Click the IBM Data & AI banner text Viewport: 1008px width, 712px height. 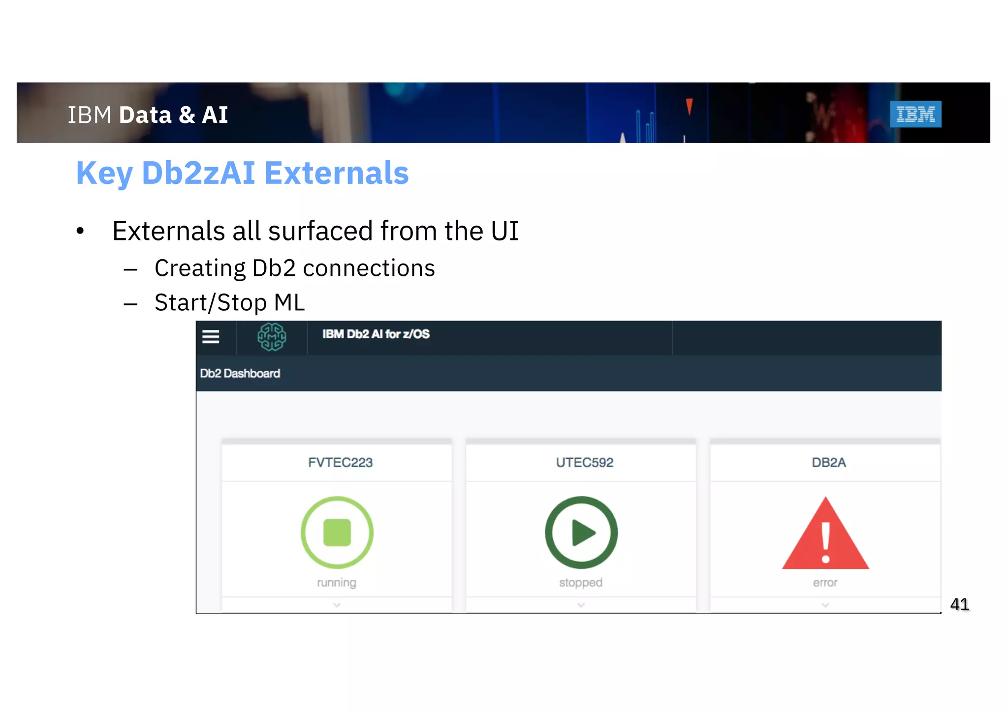pyautogui.click(x=148, y=115)
